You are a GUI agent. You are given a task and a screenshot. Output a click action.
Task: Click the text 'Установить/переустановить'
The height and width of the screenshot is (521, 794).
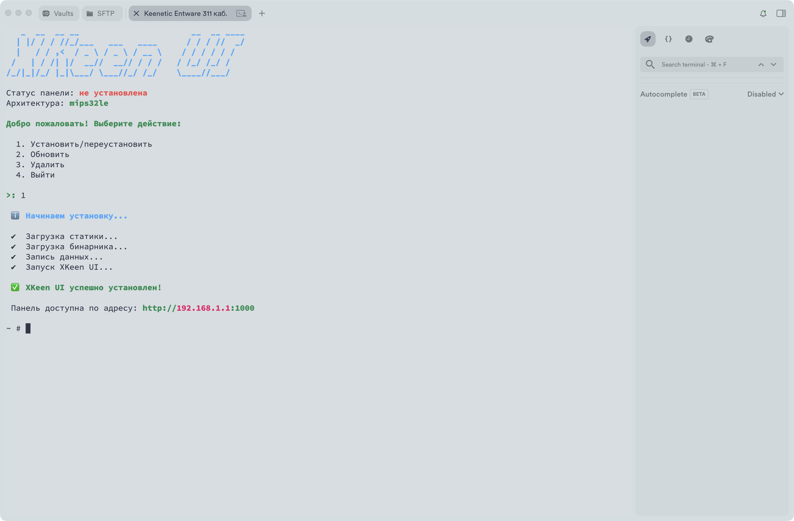pos(91,144)
